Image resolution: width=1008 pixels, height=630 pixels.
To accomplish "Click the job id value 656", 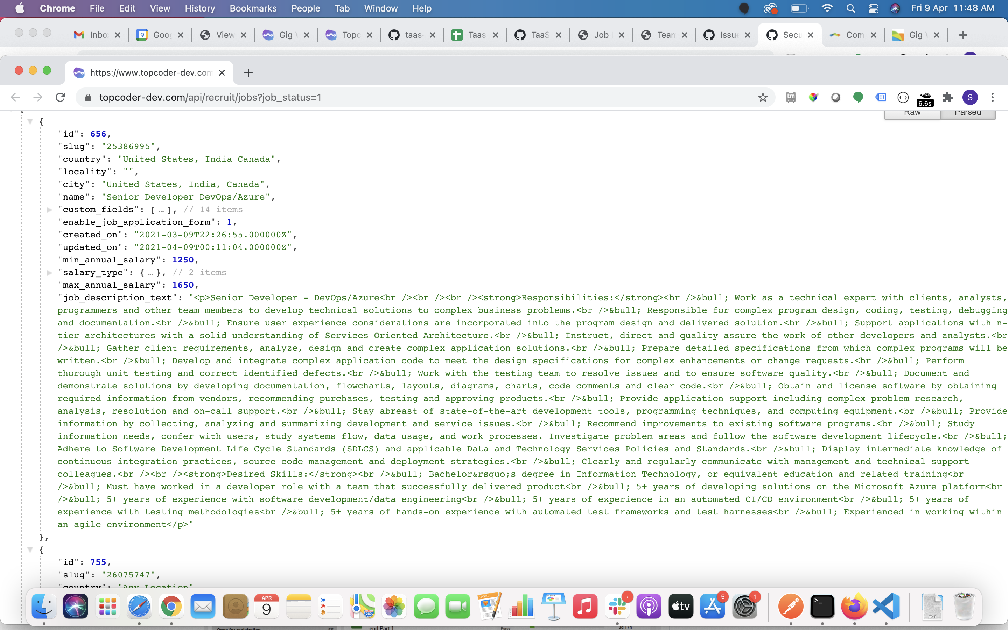I will click(98, 134).
